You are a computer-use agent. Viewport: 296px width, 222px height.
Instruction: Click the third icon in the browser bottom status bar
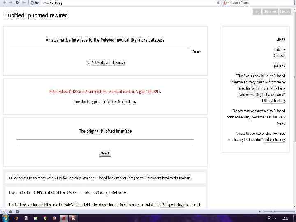17,211
